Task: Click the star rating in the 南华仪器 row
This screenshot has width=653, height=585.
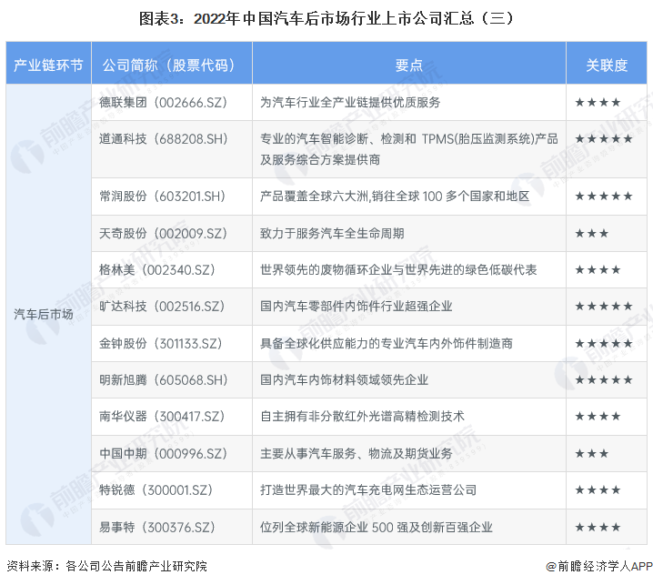Action: tap(598, 417)
